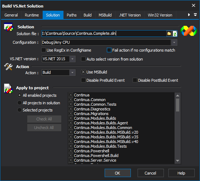Viewport: 200px width, 181px height.
Task: Click the OK button
Action: (118, 173)
